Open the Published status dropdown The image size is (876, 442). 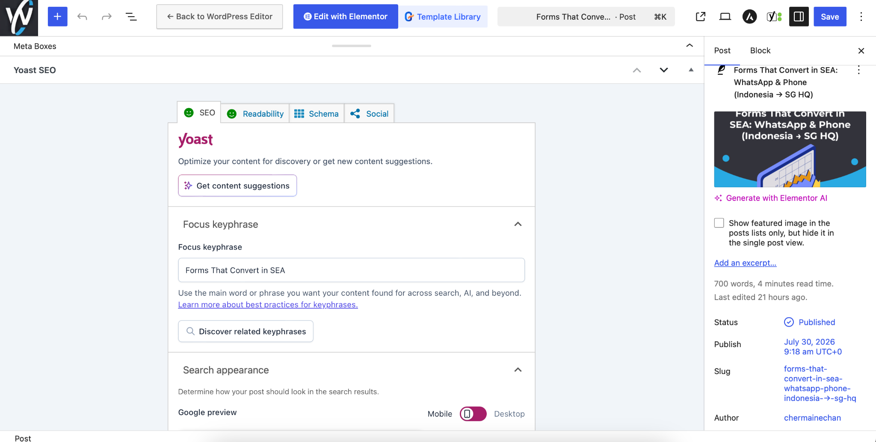click(810, 322)
